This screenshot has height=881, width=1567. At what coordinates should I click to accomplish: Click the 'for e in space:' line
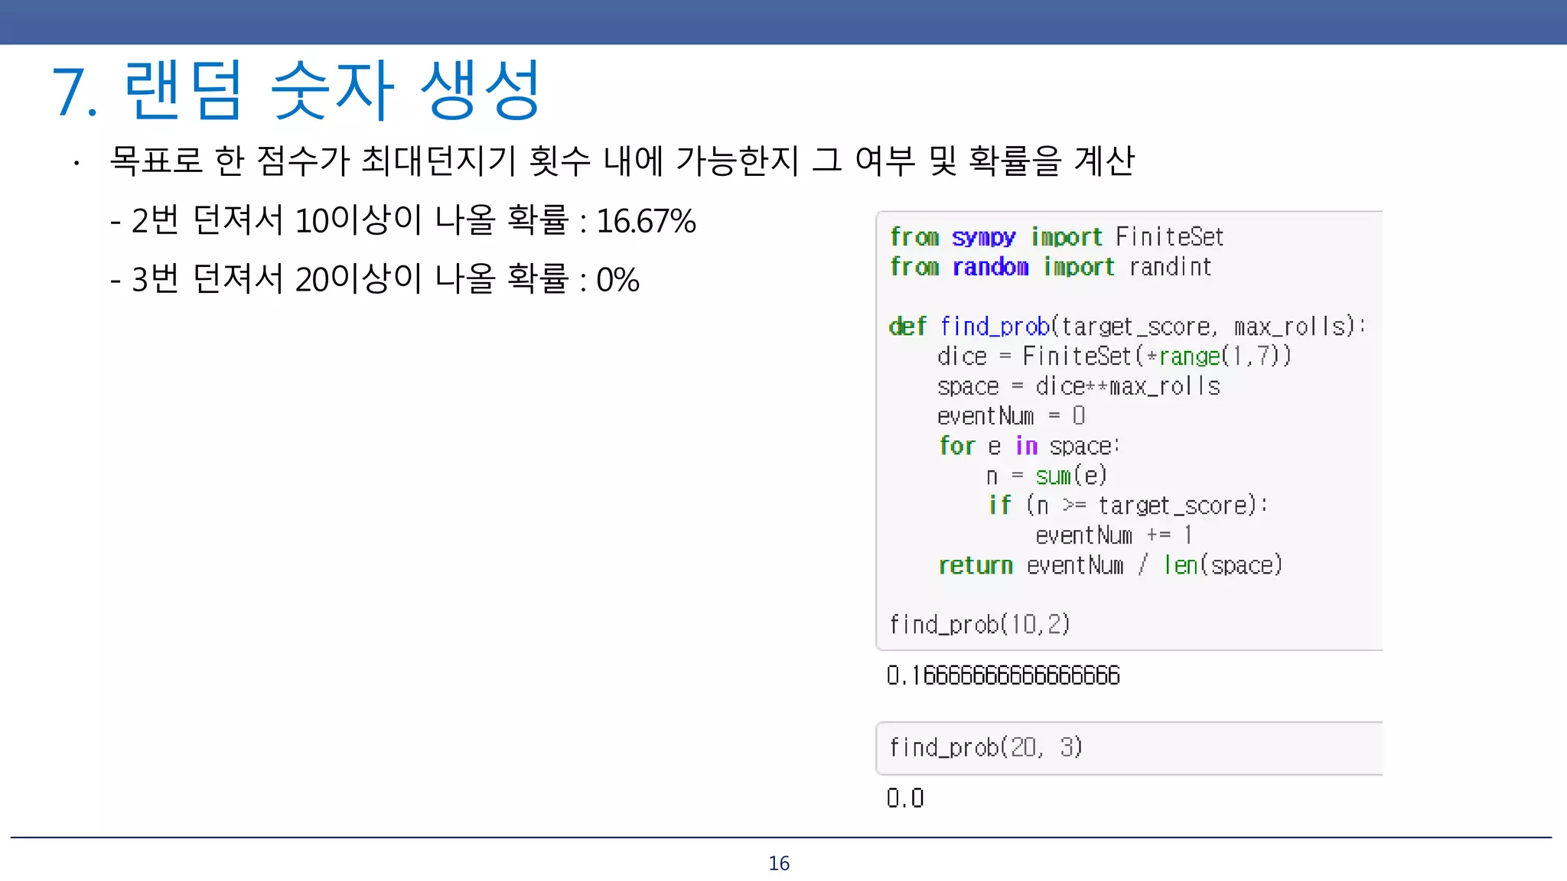tap(1030, 446)
